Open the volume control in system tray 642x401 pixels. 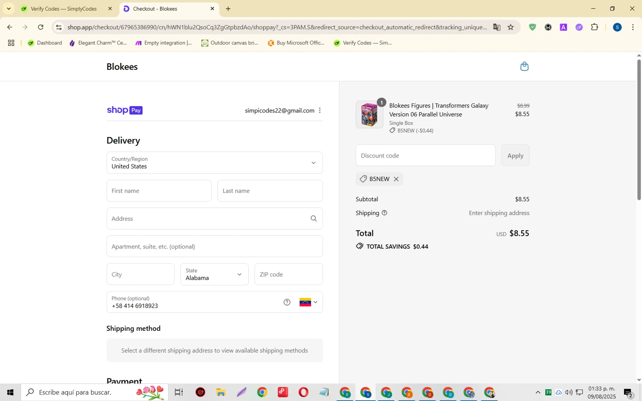[x=569, y=392]
